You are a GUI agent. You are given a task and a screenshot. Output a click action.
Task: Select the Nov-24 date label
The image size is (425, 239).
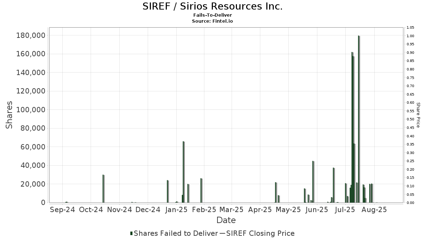pyautogui.click(x=119, y=210)
